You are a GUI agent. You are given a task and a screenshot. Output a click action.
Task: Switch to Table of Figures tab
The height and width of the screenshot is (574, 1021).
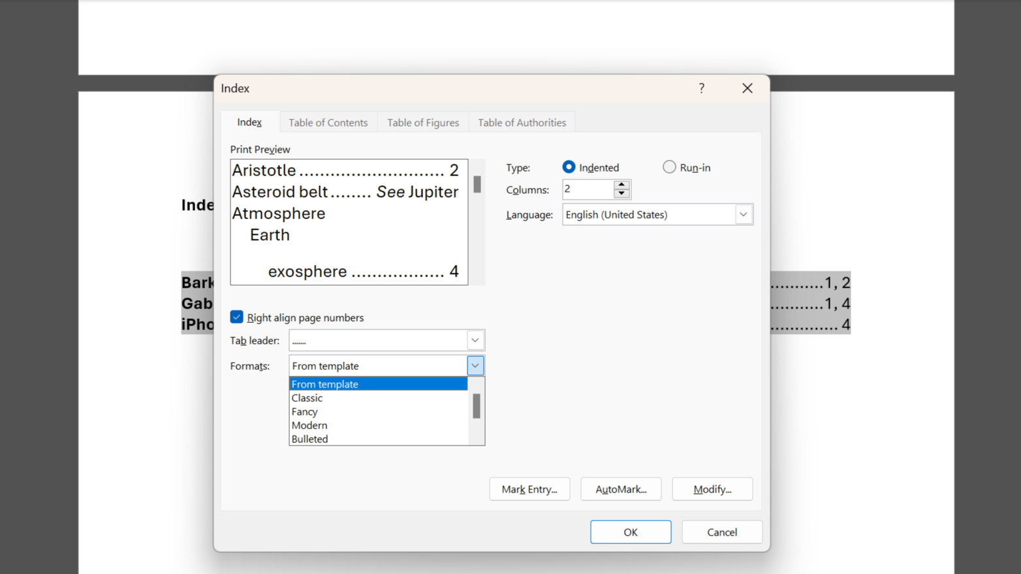tap(423, 123)
